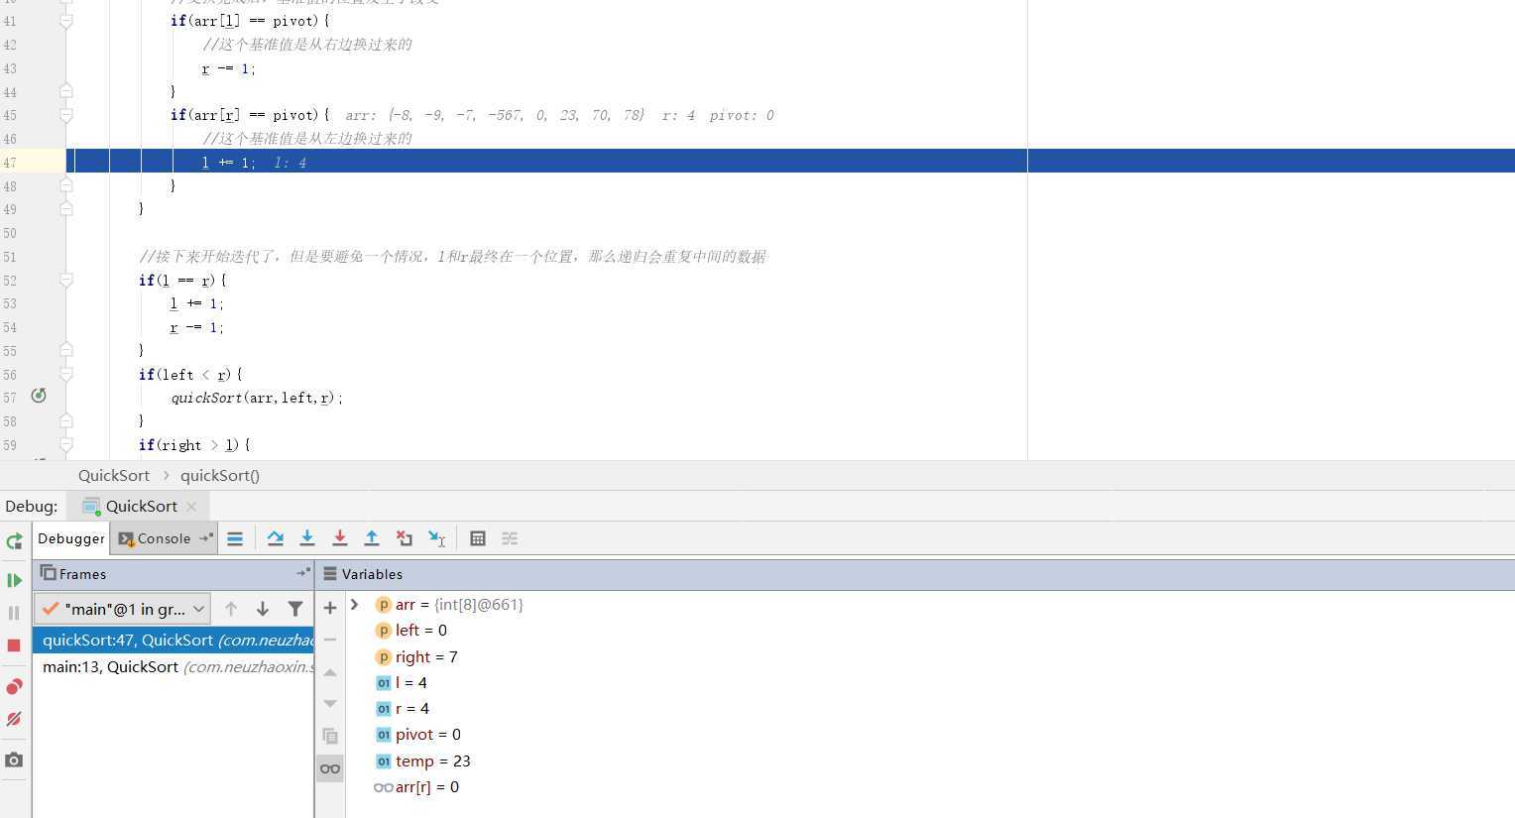Image resolution: width=1515 pixels, height=818 pixels.
Task: Click the Variables panel header
Action: click(x=915, y=574)
